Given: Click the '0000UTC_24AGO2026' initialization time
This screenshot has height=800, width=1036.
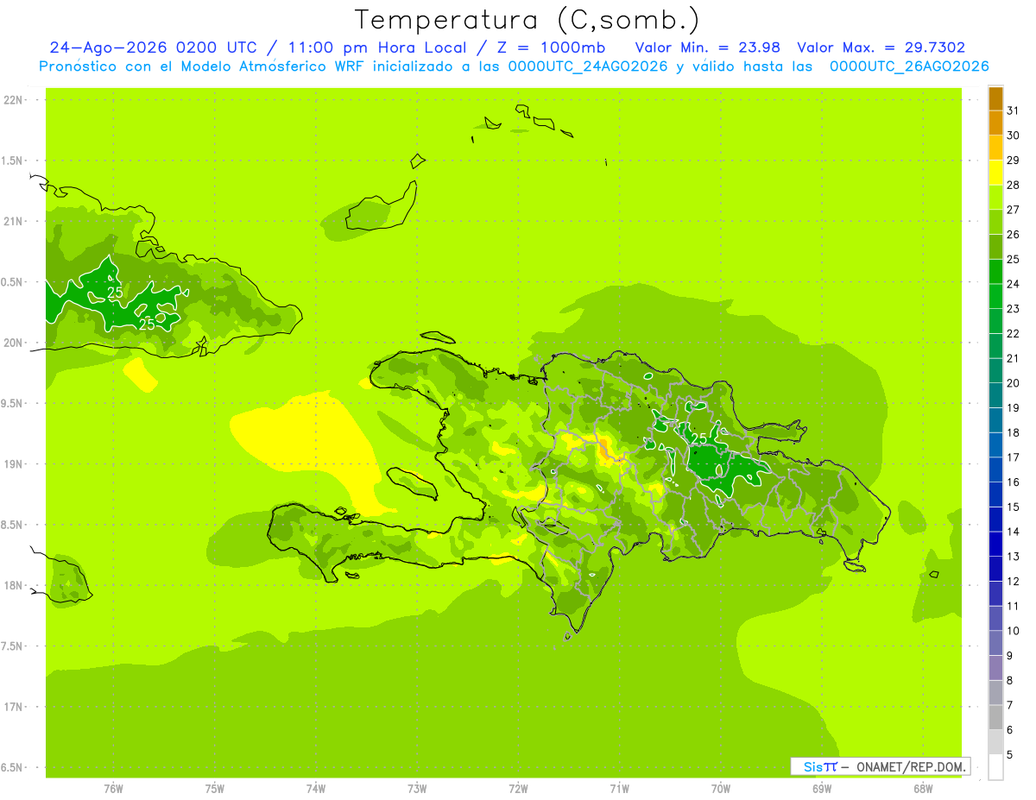Looking at the screenshot, I should [587, 66].
